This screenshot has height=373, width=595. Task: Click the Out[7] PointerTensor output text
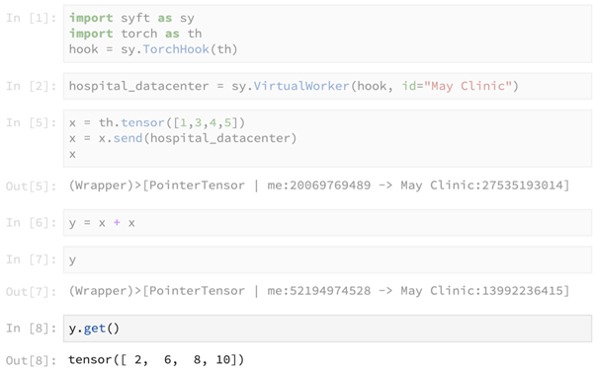click(319, 291)
